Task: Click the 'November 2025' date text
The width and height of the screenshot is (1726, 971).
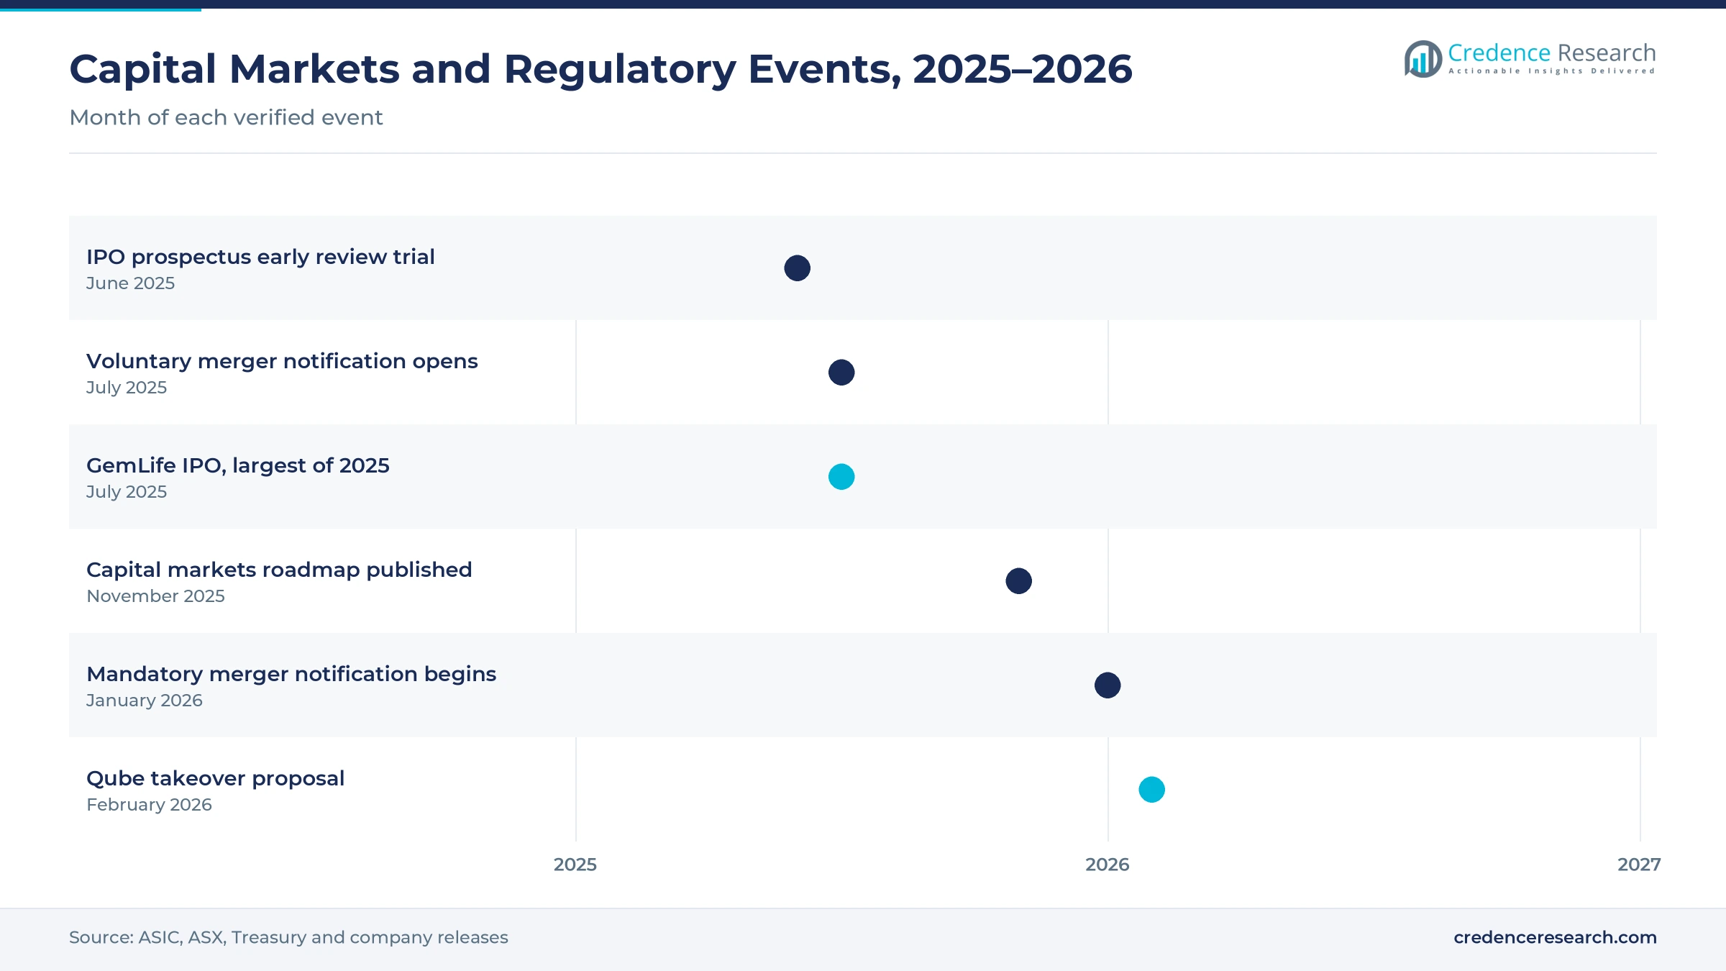Action: click(155, 596)
